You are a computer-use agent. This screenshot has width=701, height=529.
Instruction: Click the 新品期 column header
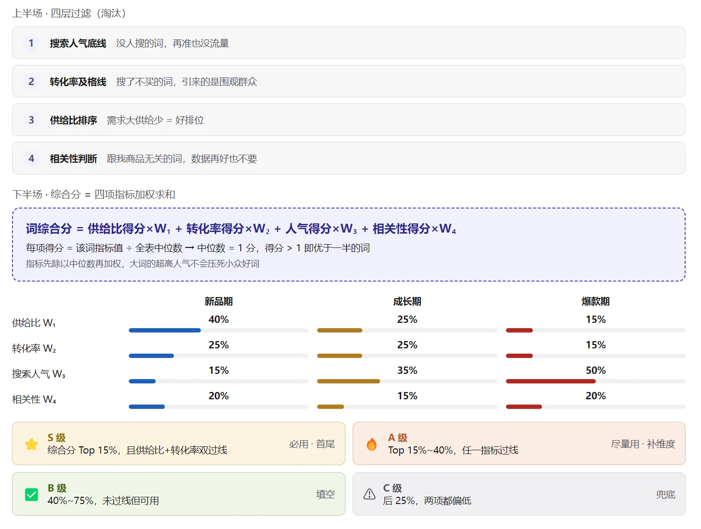219,301
